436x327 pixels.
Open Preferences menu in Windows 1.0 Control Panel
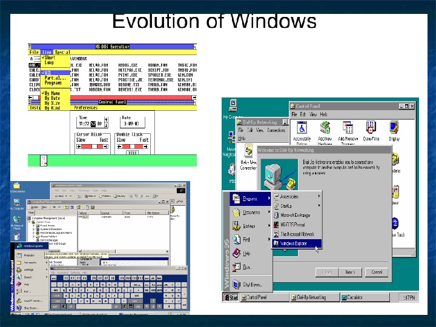85,108
